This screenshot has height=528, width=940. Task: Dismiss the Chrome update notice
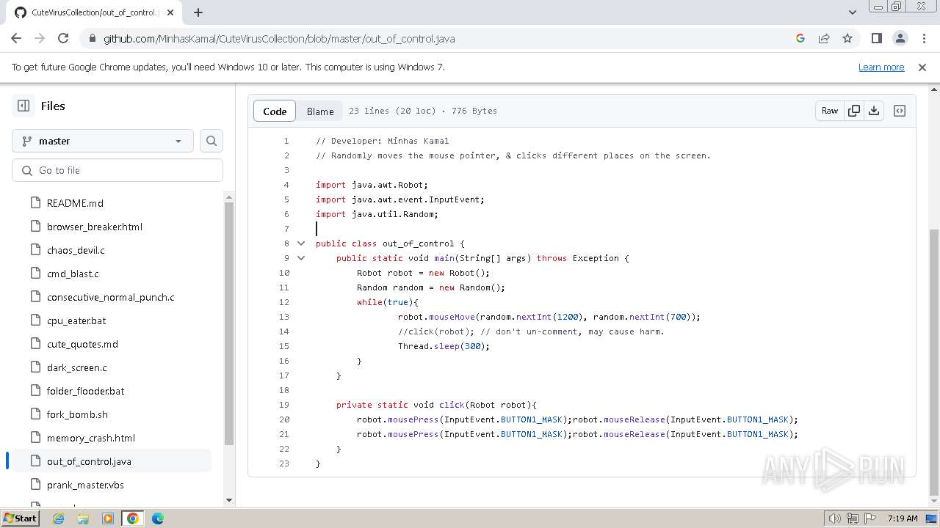coord(922,67)
